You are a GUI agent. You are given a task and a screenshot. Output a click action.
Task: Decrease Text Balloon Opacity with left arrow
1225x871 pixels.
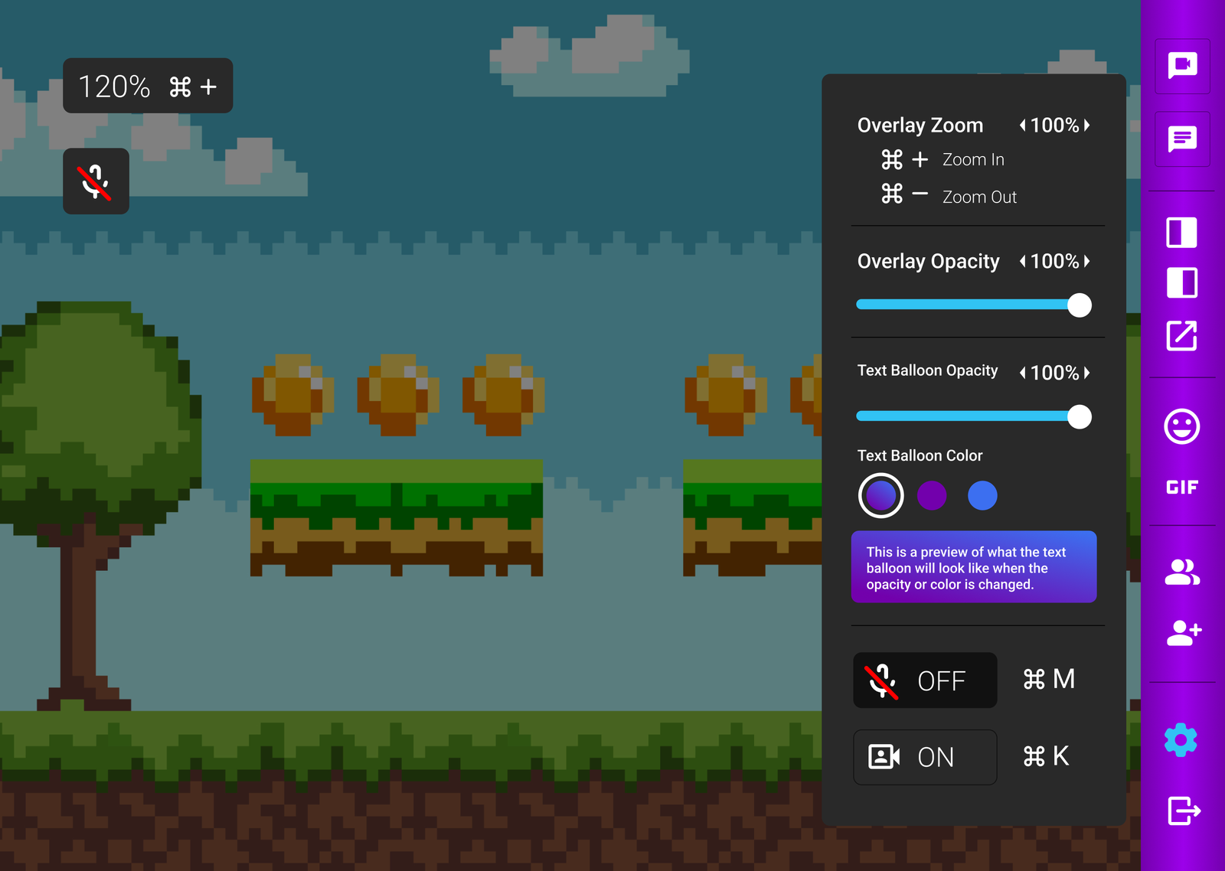click(x=1022, y=373)
